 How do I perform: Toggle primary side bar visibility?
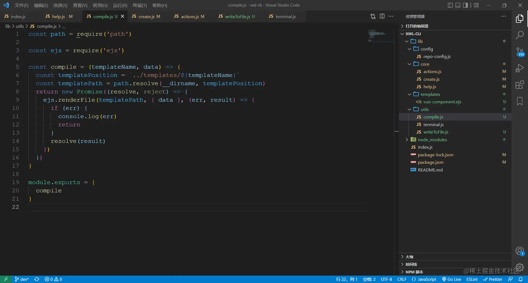(450, 5)
